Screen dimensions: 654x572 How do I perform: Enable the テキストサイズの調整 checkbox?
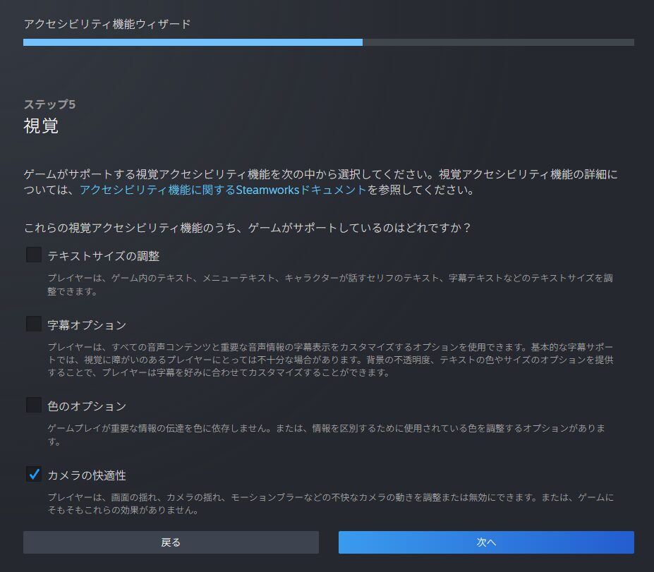tap(34, 255)
